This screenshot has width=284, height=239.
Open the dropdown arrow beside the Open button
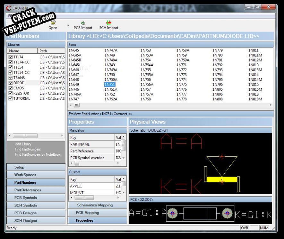pyautogui.click(x=68, y=25)
